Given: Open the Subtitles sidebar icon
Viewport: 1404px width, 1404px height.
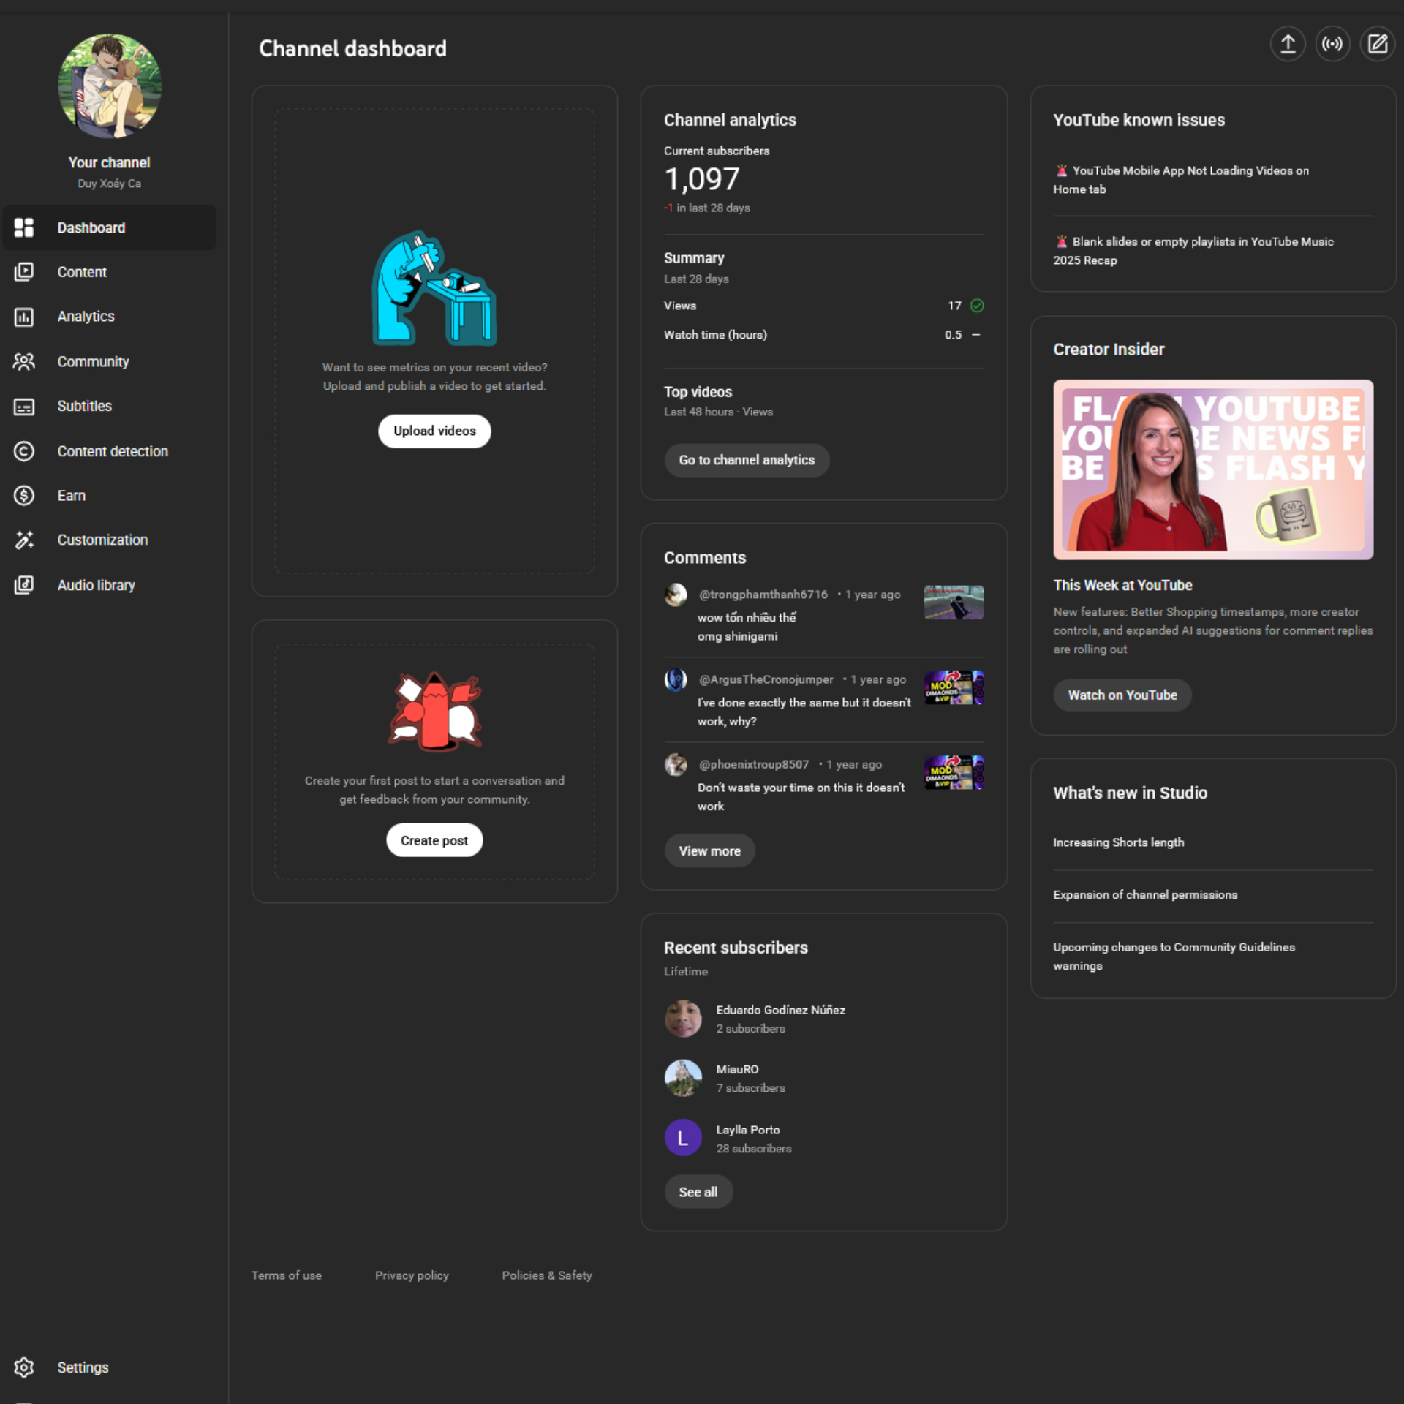Looking at the screenshot, I should coord(24,407).
